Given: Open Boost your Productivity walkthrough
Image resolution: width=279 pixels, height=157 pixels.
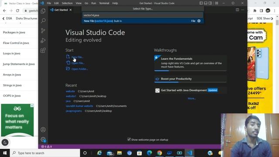Looking at the screenshot, I should coord(191,79).
